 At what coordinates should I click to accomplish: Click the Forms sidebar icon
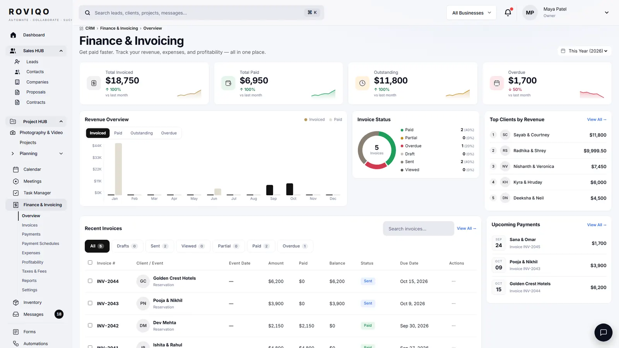coord(16,332)
